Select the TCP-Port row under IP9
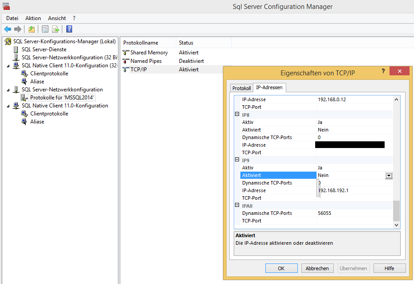414x284 pixels. coord(317,198)
